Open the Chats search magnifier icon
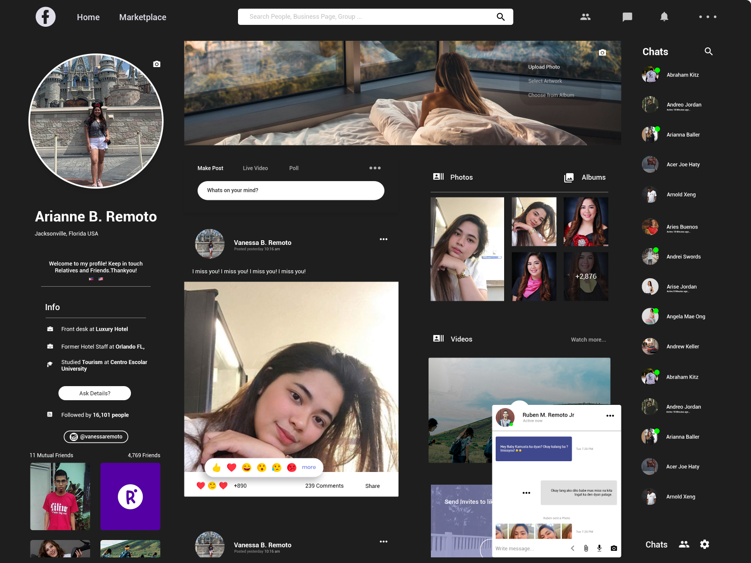Screen dimensions: 751x563 tap(709, 52)
